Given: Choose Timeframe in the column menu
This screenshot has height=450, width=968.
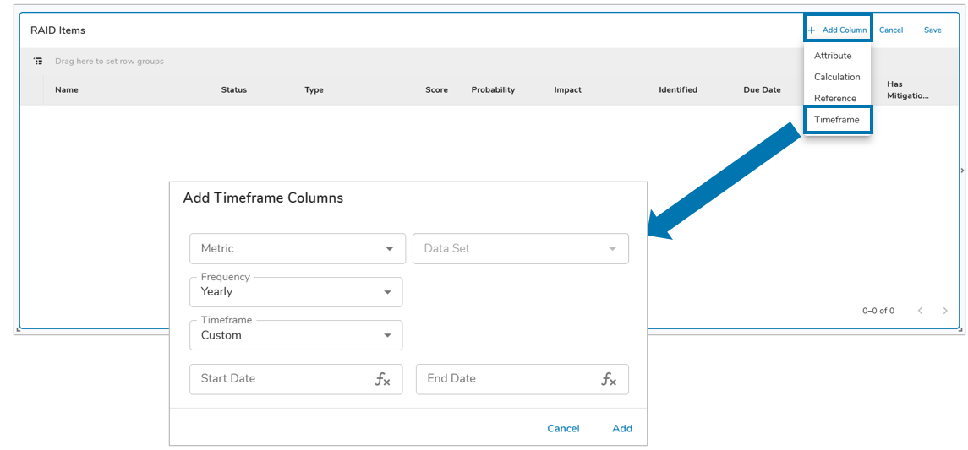Looking at the screenshot, I should [x=836, y=120].
